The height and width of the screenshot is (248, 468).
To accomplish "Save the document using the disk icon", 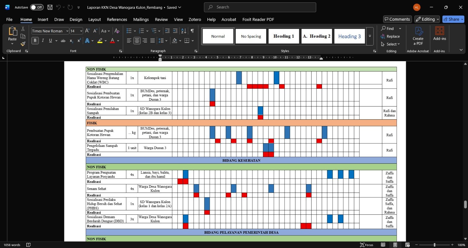I will 50,7.
